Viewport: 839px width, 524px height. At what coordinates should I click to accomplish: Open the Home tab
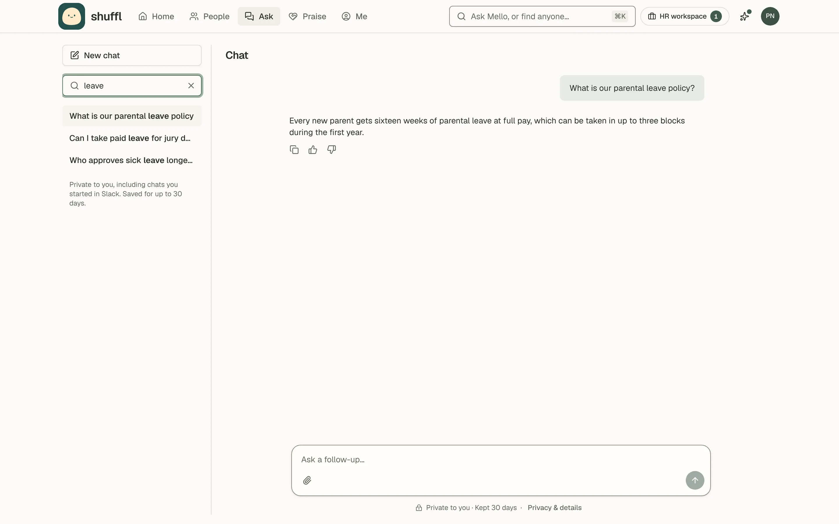tap(156, 16)
